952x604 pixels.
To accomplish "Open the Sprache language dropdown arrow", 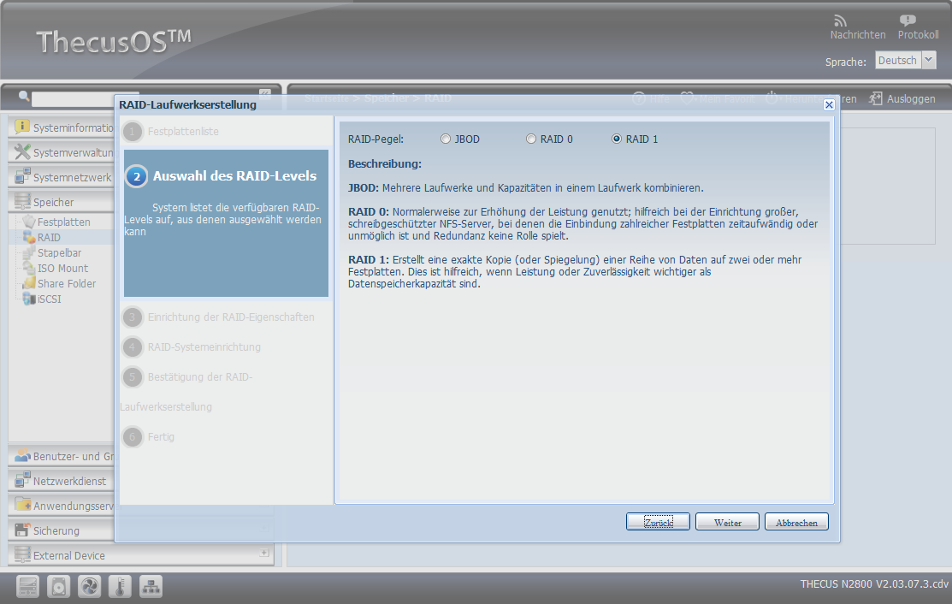I will (x=929, y=60).
